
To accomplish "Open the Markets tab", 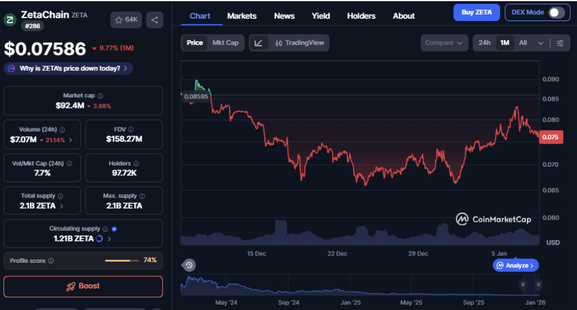I will (x=242, y=16).
